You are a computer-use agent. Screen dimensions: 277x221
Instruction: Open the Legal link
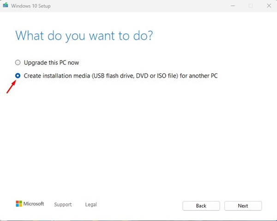pyautogui.click(x=91, y=204)
